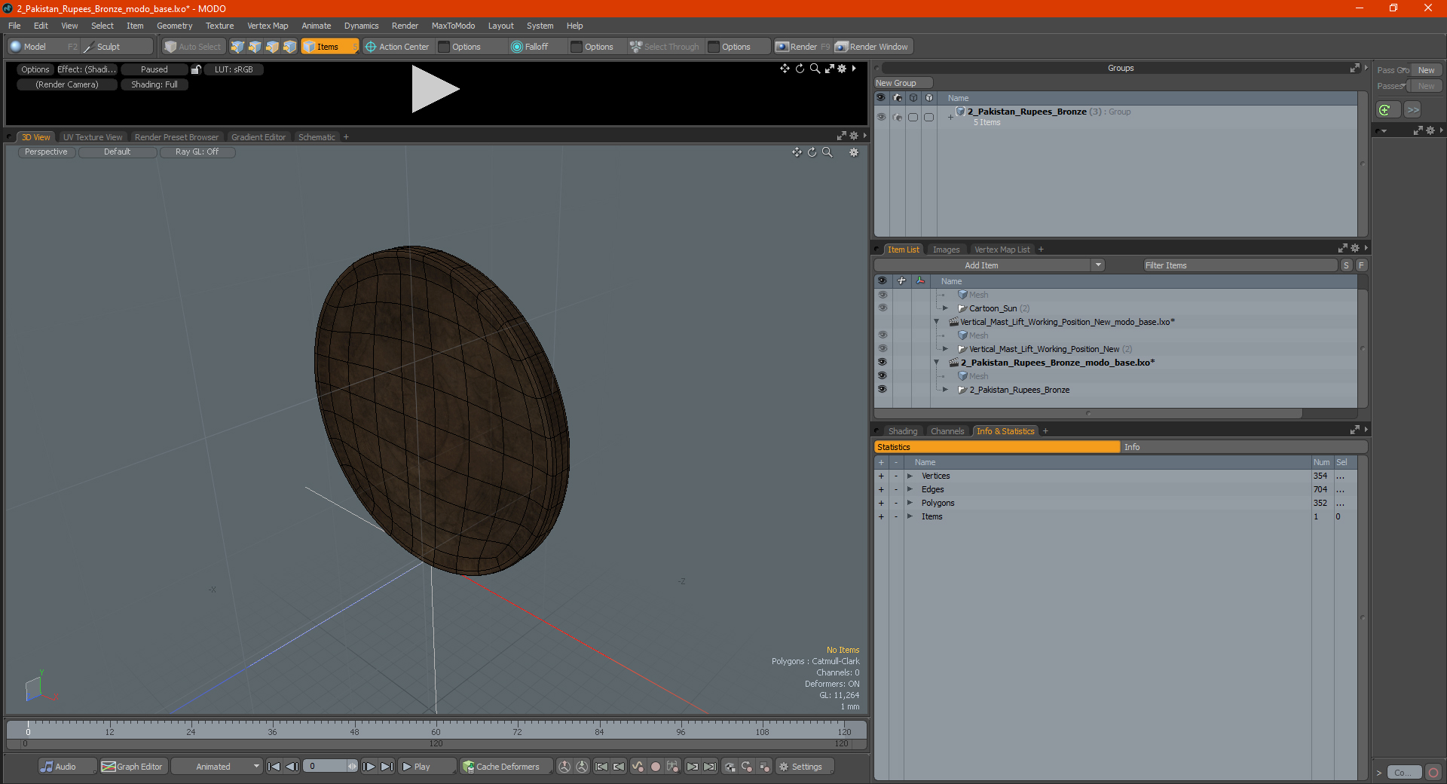Toggle Action Center Options checkbox
Viewport: 1447px width, 784px height.
(x=444, y=47)
